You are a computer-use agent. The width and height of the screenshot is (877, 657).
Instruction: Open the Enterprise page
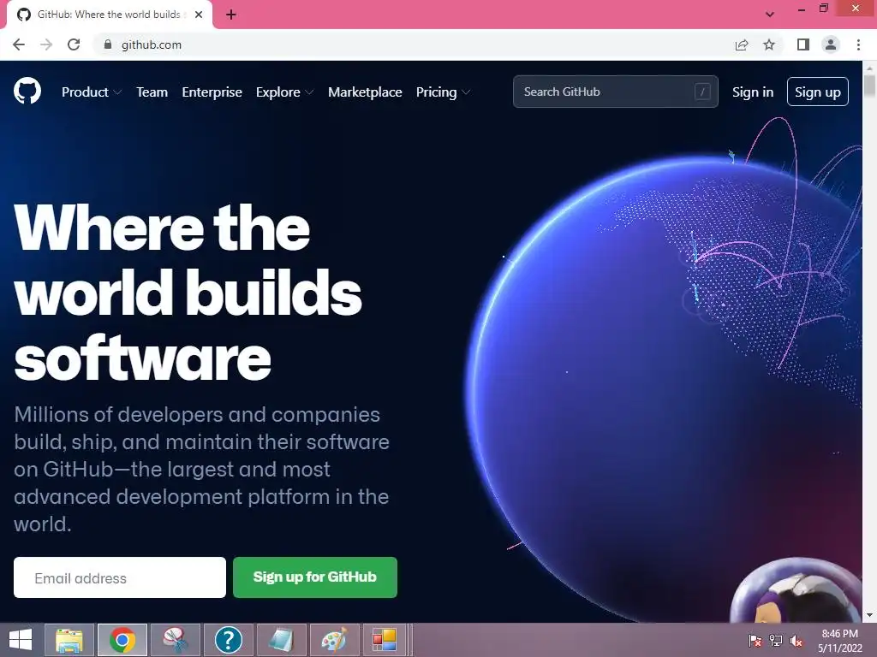[212, 92]
